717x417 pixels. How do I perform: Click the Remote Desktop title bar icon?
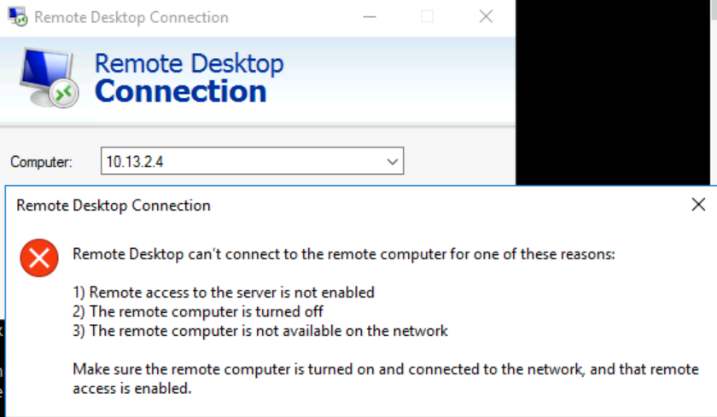[x=17, y=16]
